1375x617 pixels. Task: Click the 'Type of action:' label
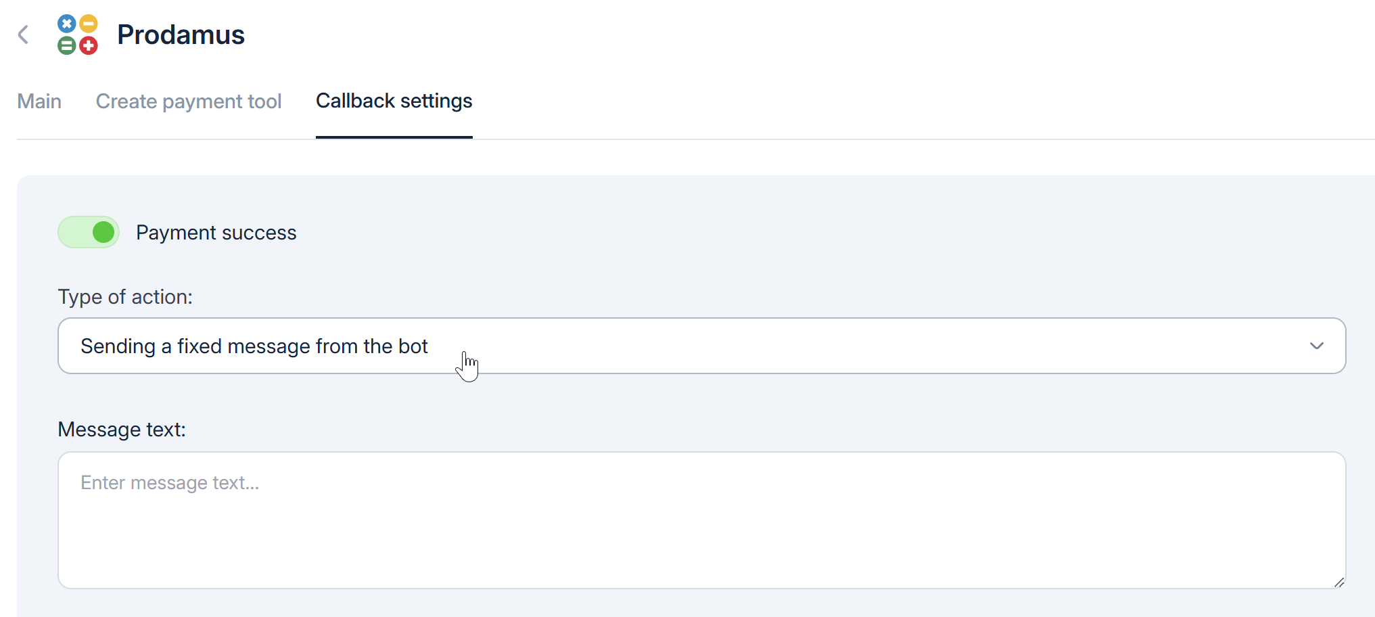[x=125, y=297]
